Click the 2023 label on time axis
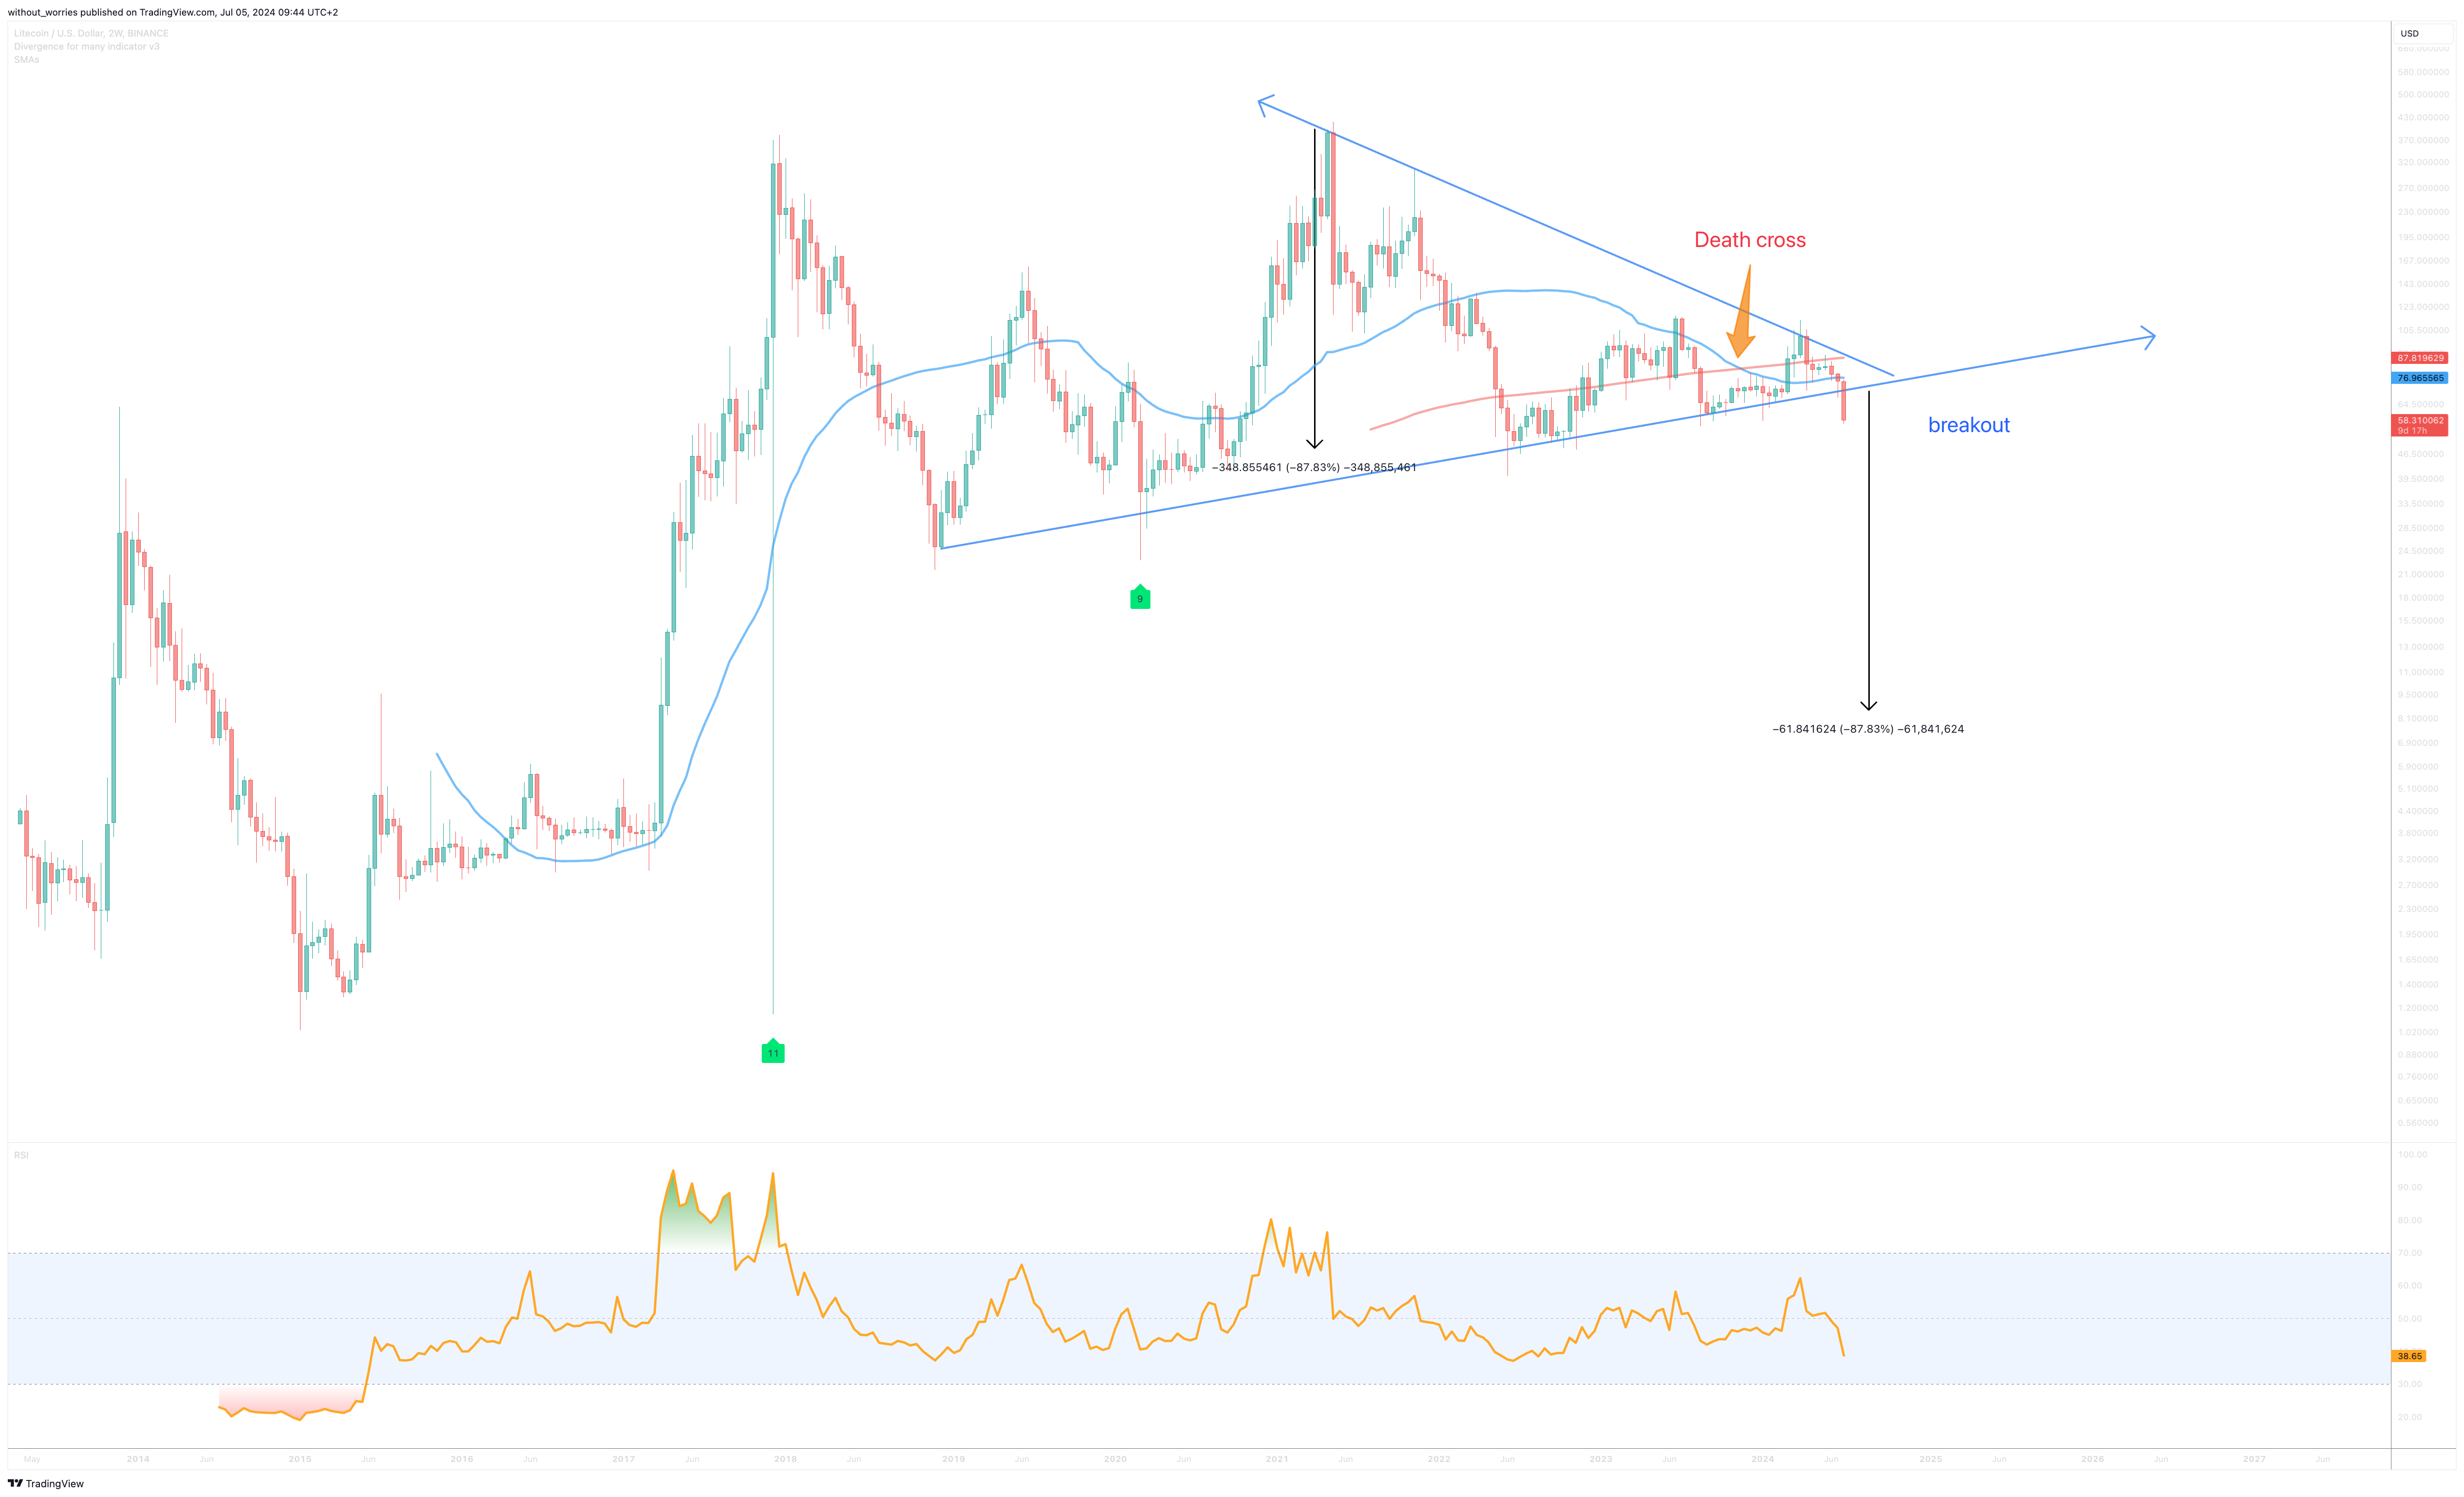The image size is (2464, 1497). (1601, 1459)
